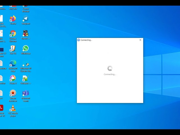Open Google Chrome shortcut
This screenshot has width=180, height=135.
point(13,34)
